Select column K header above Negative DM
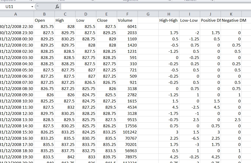The image size is (251, 163). click(231, 14)
